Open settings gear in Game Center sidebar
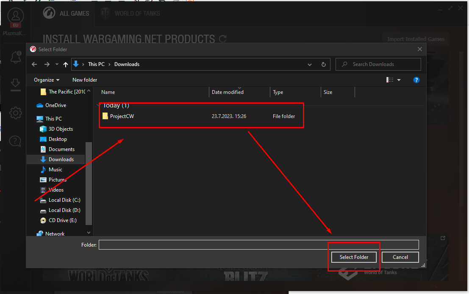Screen dimensions: 469x294 [x=16, y=113]
